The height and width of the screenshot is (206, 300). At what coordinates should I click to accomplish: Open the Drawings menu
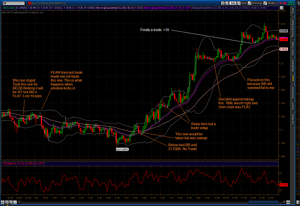[255, 3]
